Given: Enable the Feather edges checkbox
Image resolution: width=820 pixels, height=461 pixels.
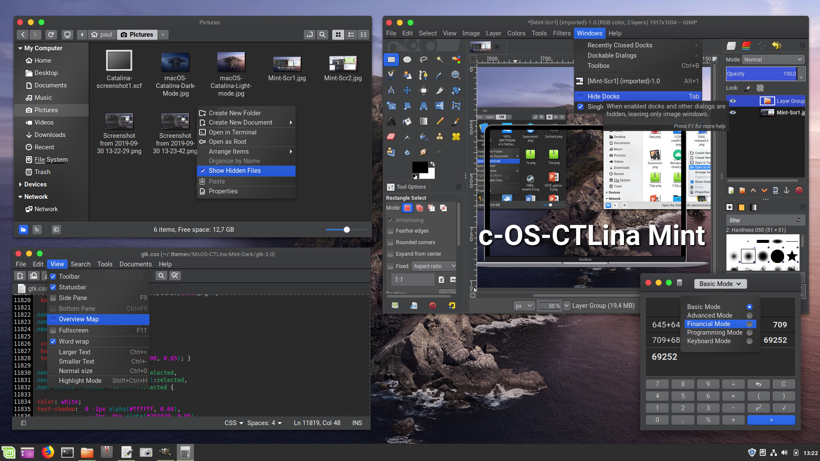Looking at the screenshot, I should click(x=390, y=231).
